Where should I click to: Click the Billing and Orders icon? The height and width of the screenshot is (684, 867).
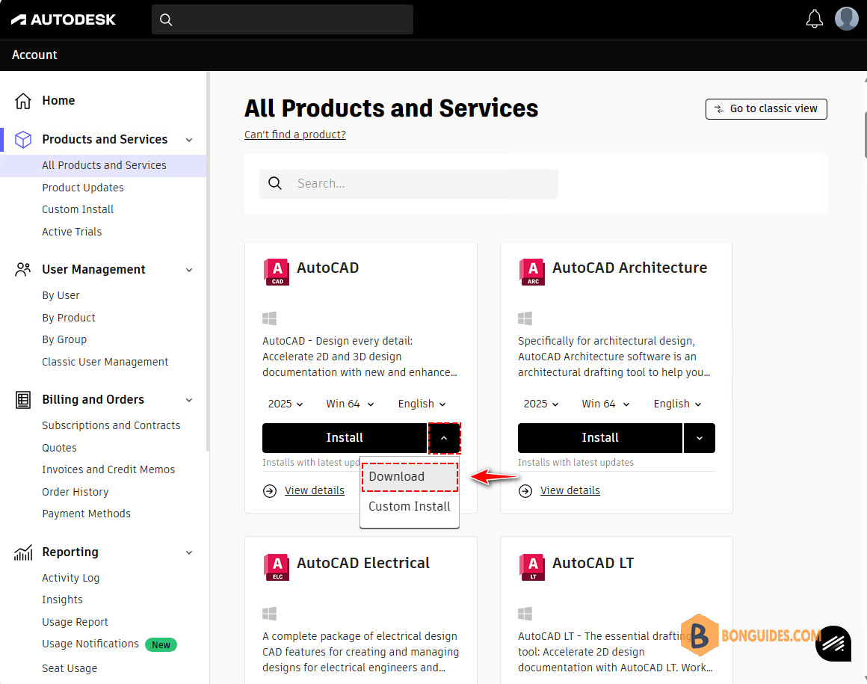point(22,399)
